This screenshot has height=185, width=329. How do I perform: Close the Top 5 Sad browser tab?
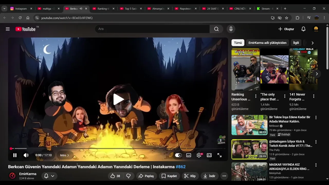[x=141, y=8]
